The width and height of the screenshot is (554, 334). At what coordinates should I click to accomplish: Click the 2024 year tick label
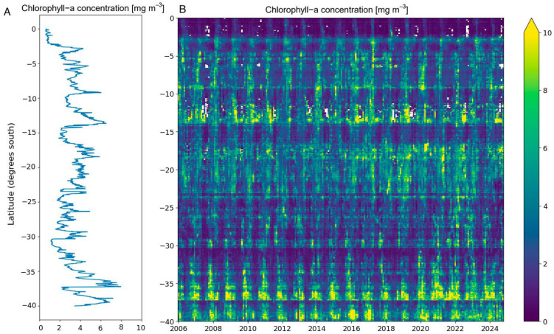(490, 328)
